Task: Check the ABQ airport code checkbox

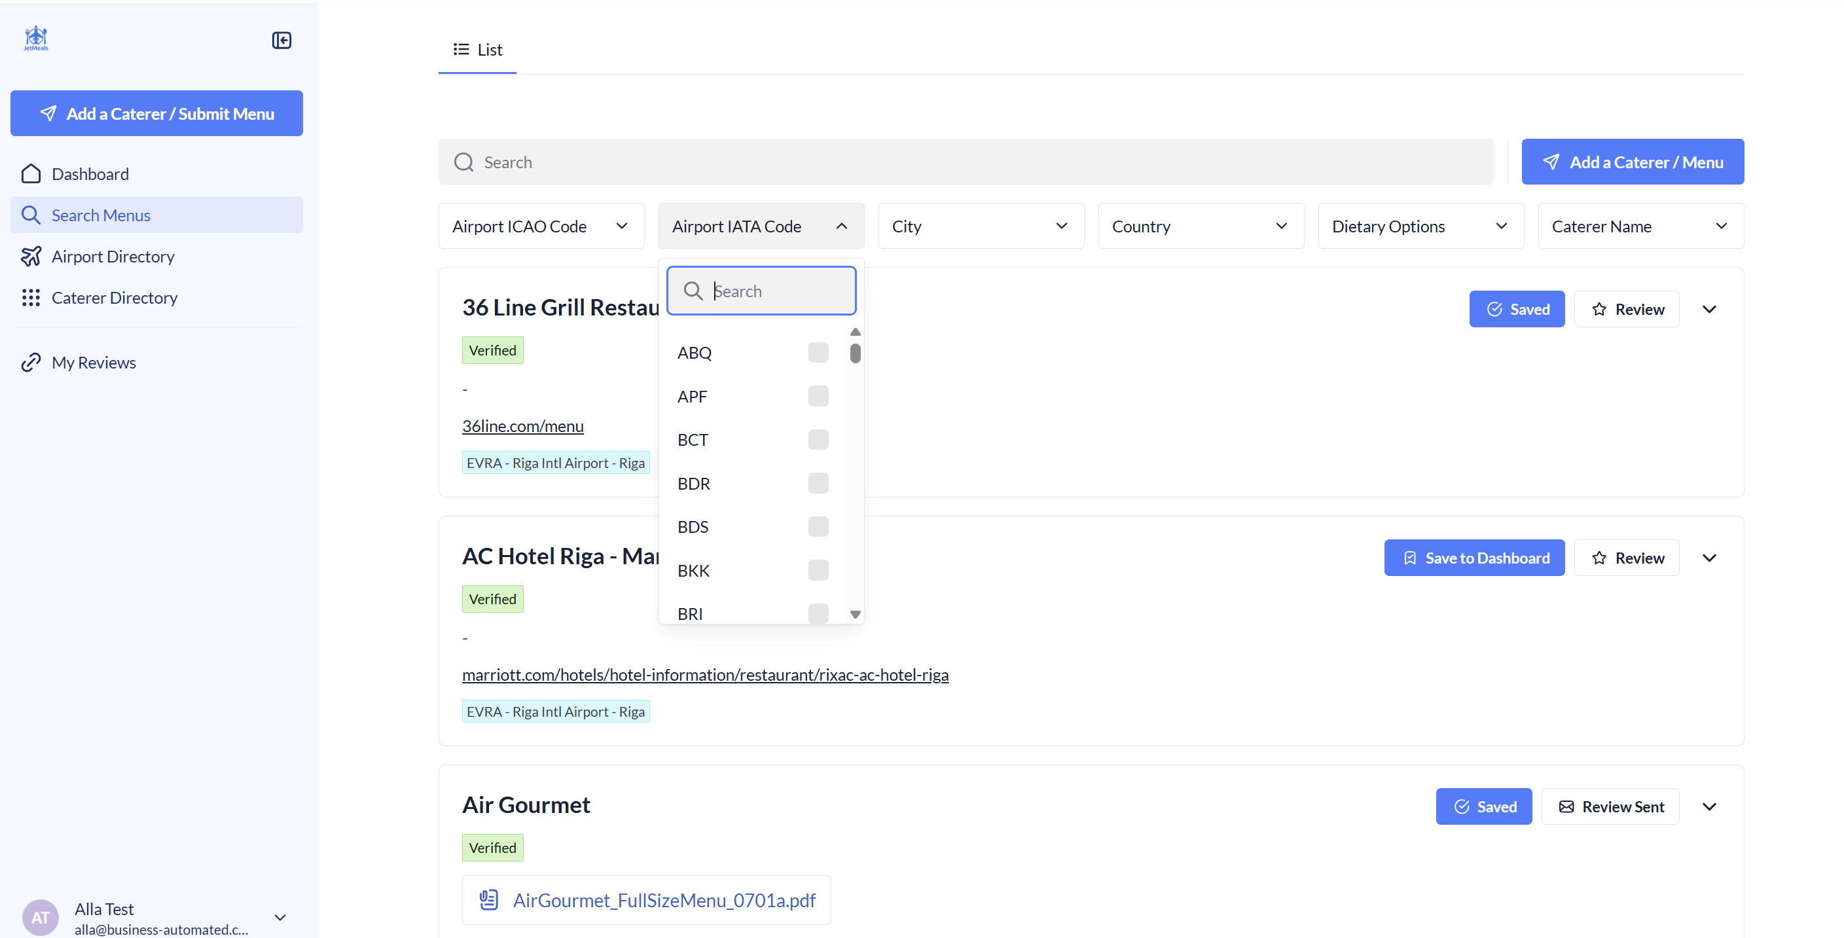Action: point(818,352)
